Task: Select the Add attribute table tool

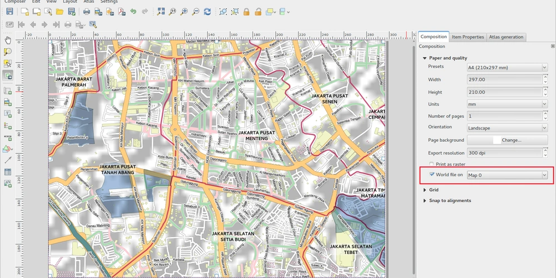Action: pyautogui.click(x=8, y=172)
